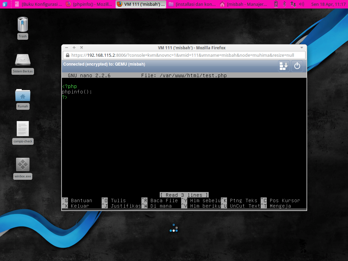Open the Rumah home folder icon
The width and height of the screenshot is (348, 261).
pos(23,95)
